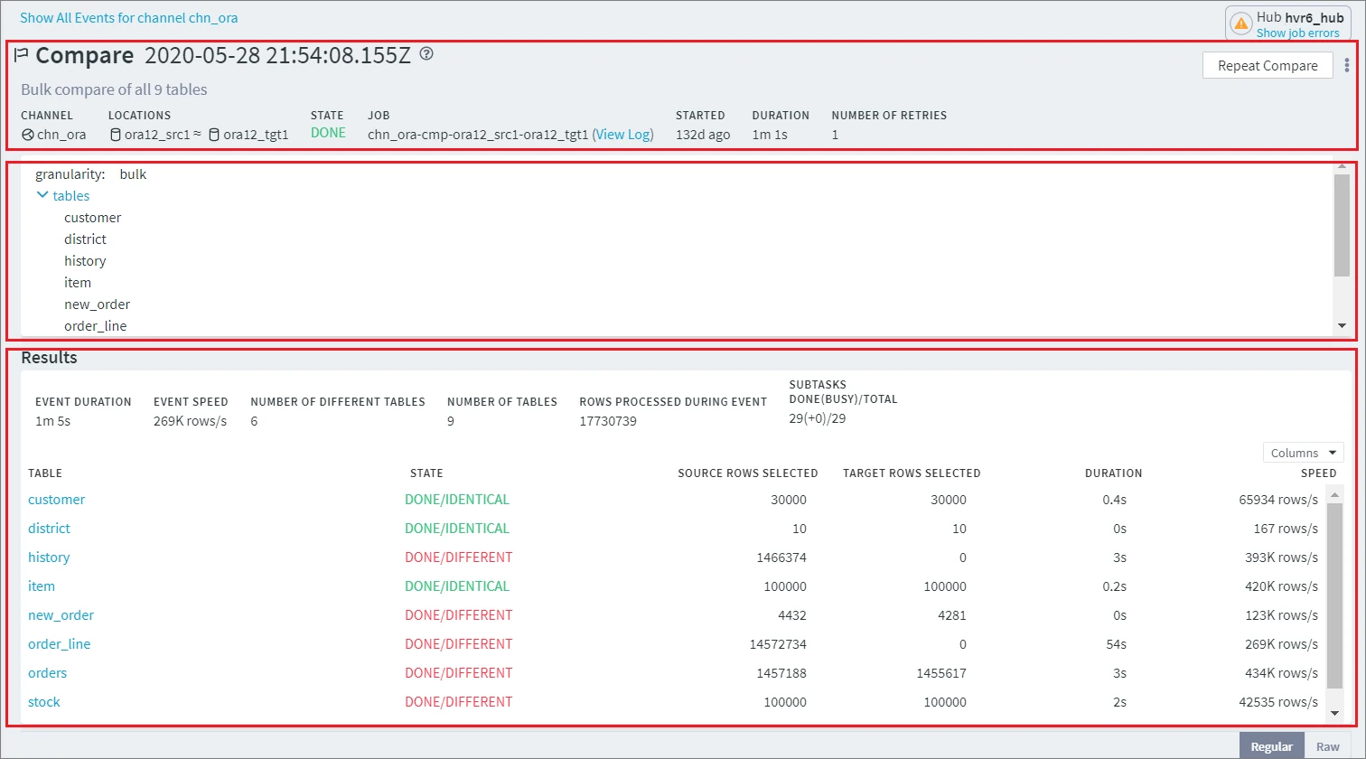Open the View Log link
The height and width of the screenshot is (759, 1366).
point(622,135)
